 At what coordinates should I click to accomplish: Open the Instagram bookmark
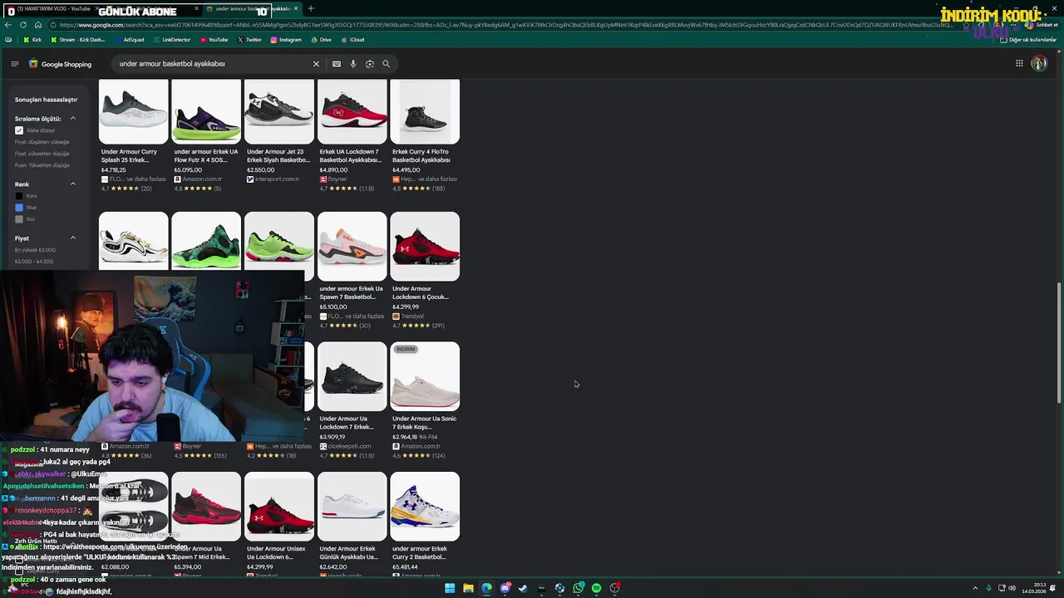pyautogui.click(x=286, y=40)
